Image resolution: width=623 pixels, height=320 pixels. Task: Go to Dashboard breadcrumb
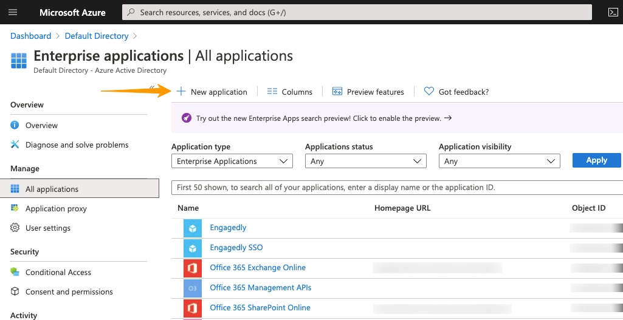tap(30, 36)
